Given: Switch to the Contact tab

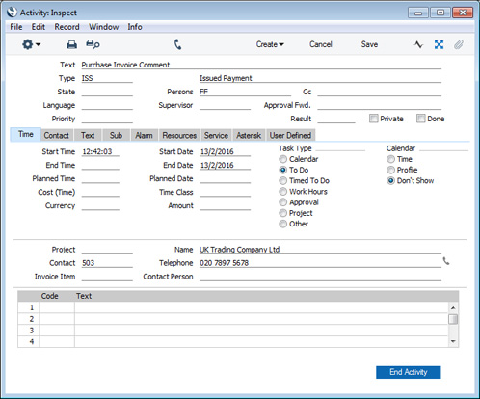Looking at the screenshot, I should click(x=57, y=135).
